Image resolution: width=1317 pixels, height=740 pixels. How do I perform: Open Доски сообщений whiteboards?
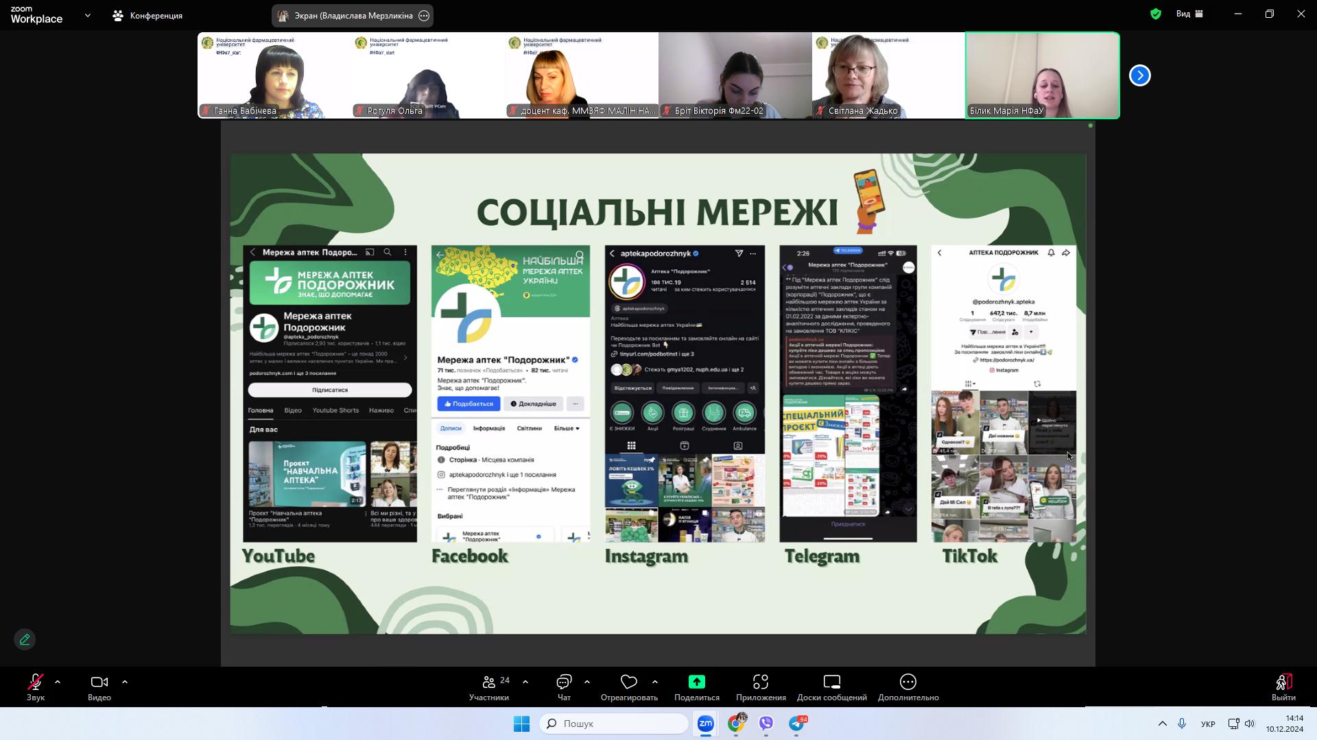point(832,687)
